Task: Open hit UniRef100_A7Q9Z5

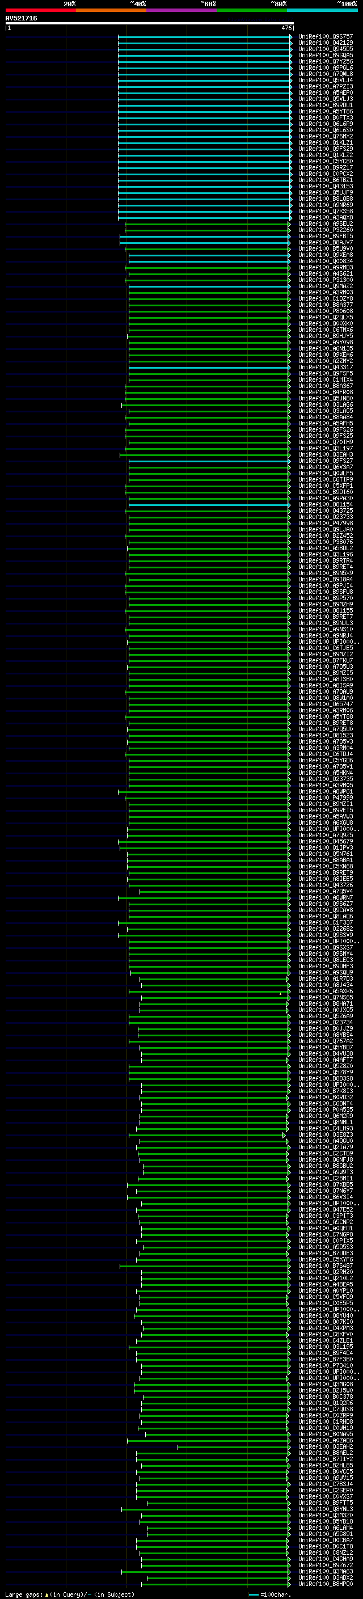Action: click(326, 835)
